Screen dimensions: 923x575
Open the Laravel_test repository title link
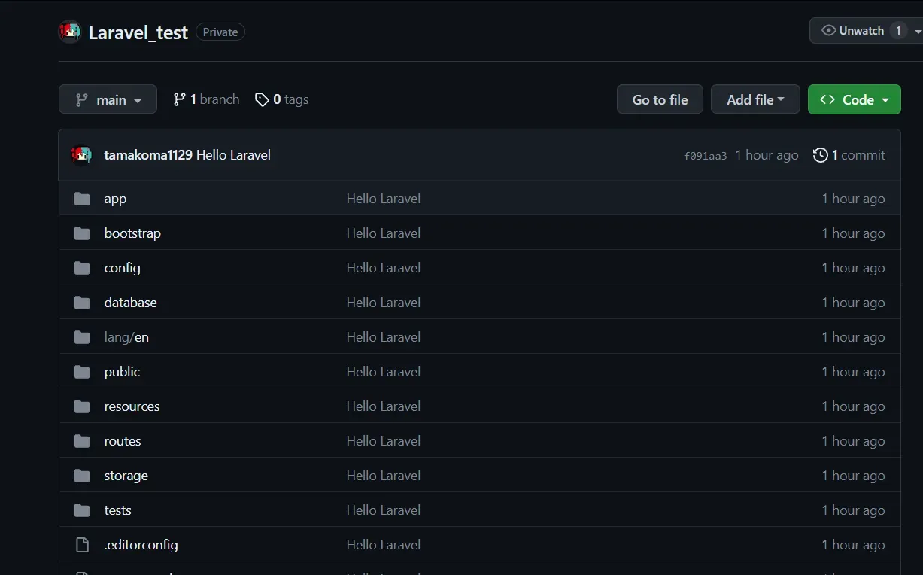pyautogui.click(x=138, y=32)
